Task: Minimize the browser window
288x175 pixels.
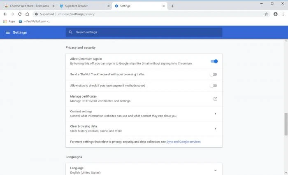Action: click(261, 3)
